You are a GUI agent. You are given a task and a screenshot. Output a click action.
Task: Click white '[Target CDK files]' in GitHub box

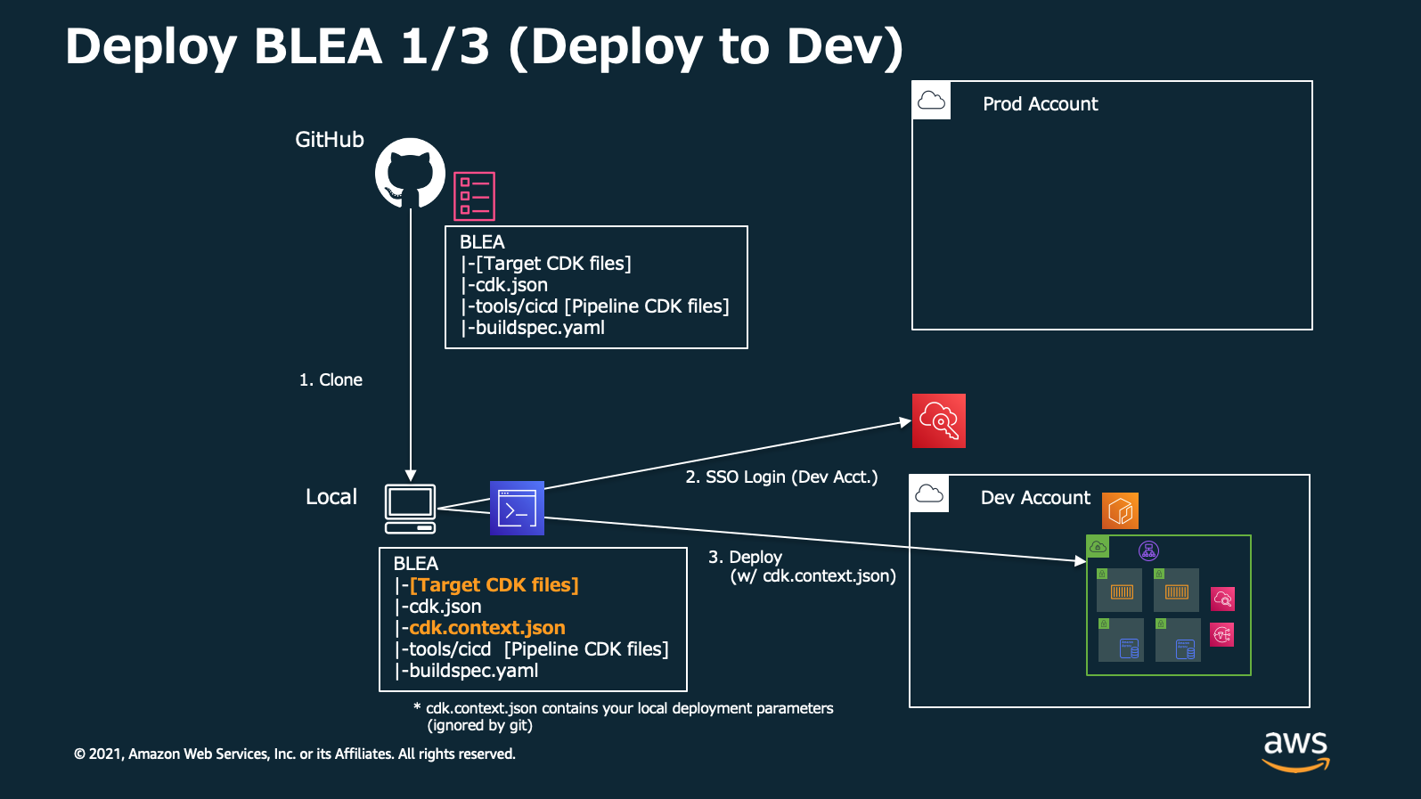(553, 264)
